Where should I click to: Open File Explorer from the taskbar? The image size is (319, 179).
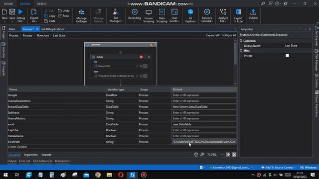pyautogui.click(x=109, y=175)
